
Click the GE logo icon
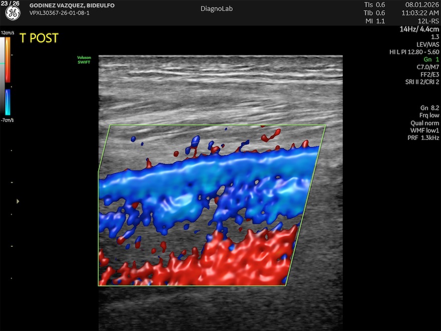click(x=13, y=14)
